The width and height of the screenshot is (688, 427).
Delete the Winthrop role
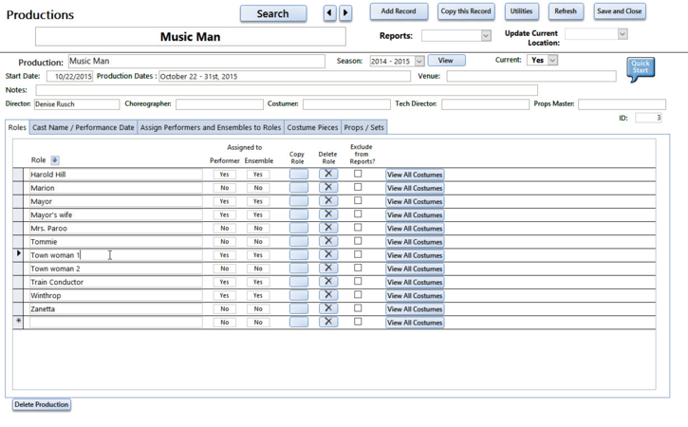328,295
